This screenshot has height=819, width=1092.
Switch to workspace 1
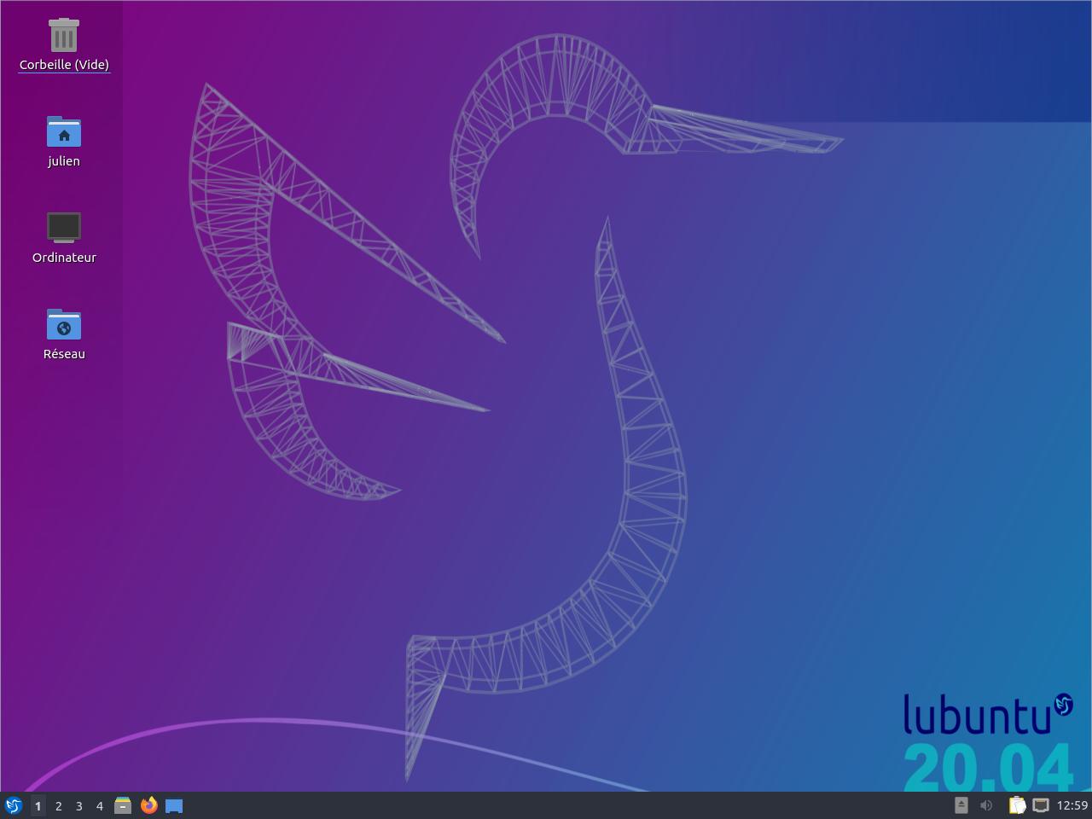[x=38, y=805]
